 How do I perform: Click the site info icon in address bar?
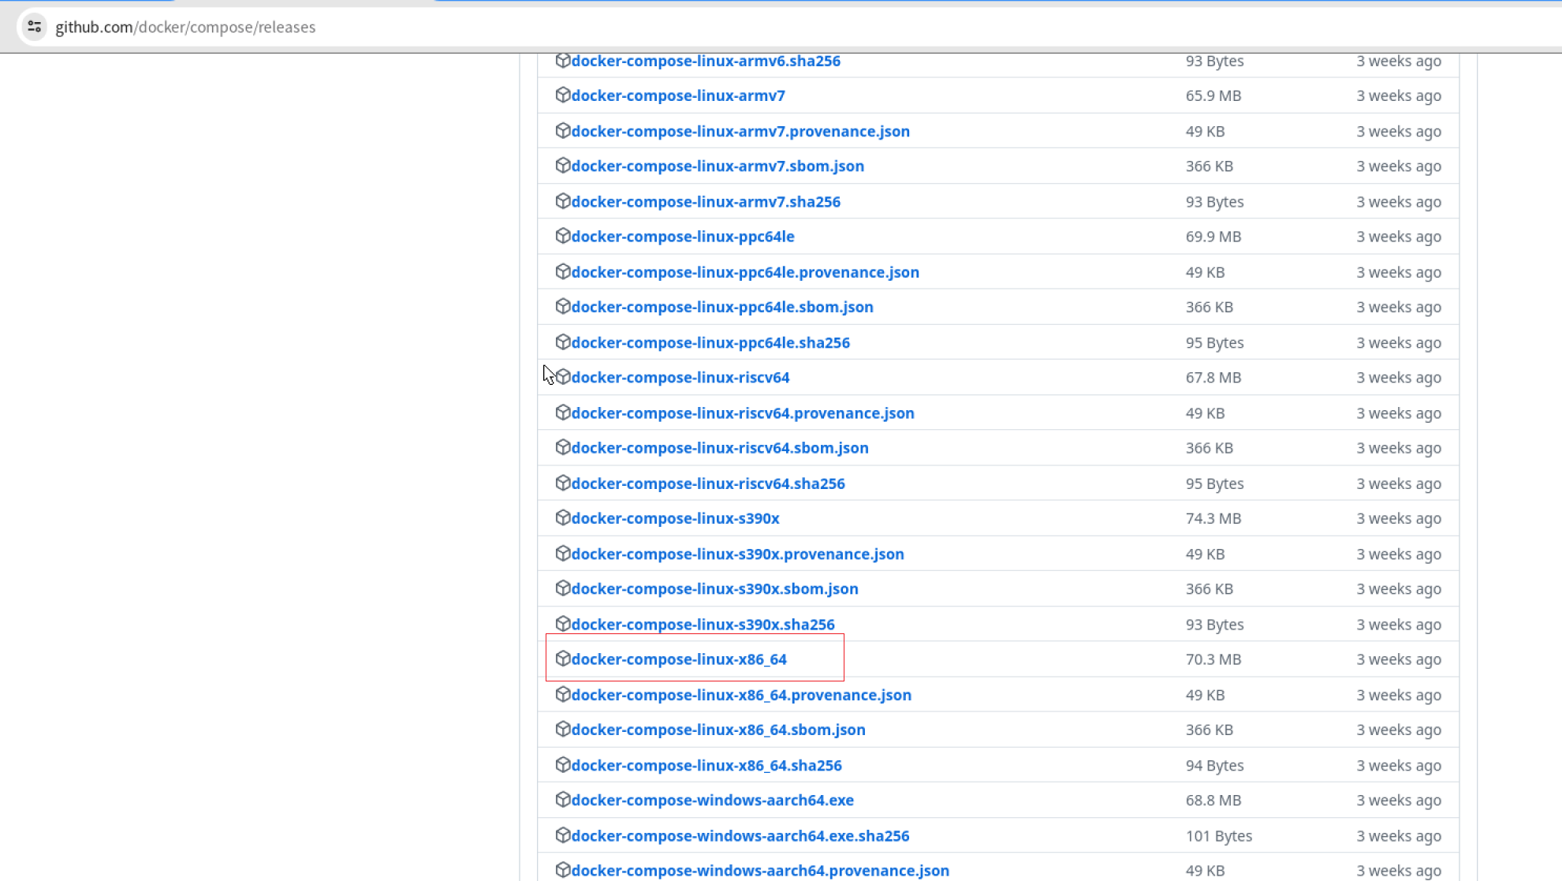(34, 27)
